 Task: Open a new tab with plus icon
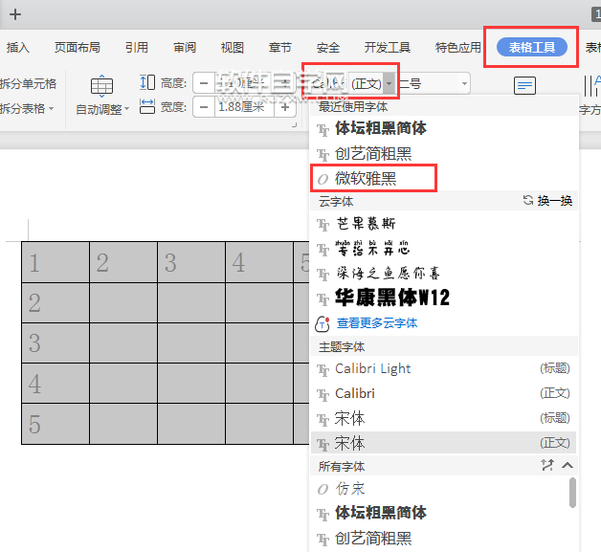14,14
